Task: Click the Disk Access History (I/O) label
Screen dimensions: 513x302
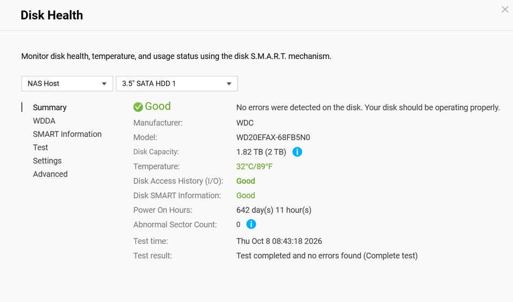Action: [x=178, y=181]
